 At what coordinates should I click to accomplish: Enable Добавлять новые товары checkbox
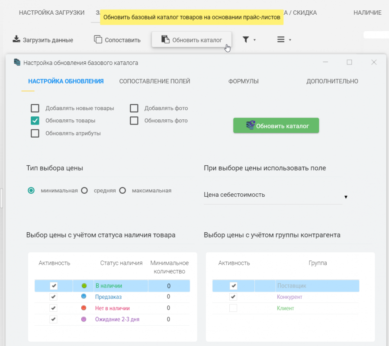click(35, 108)
